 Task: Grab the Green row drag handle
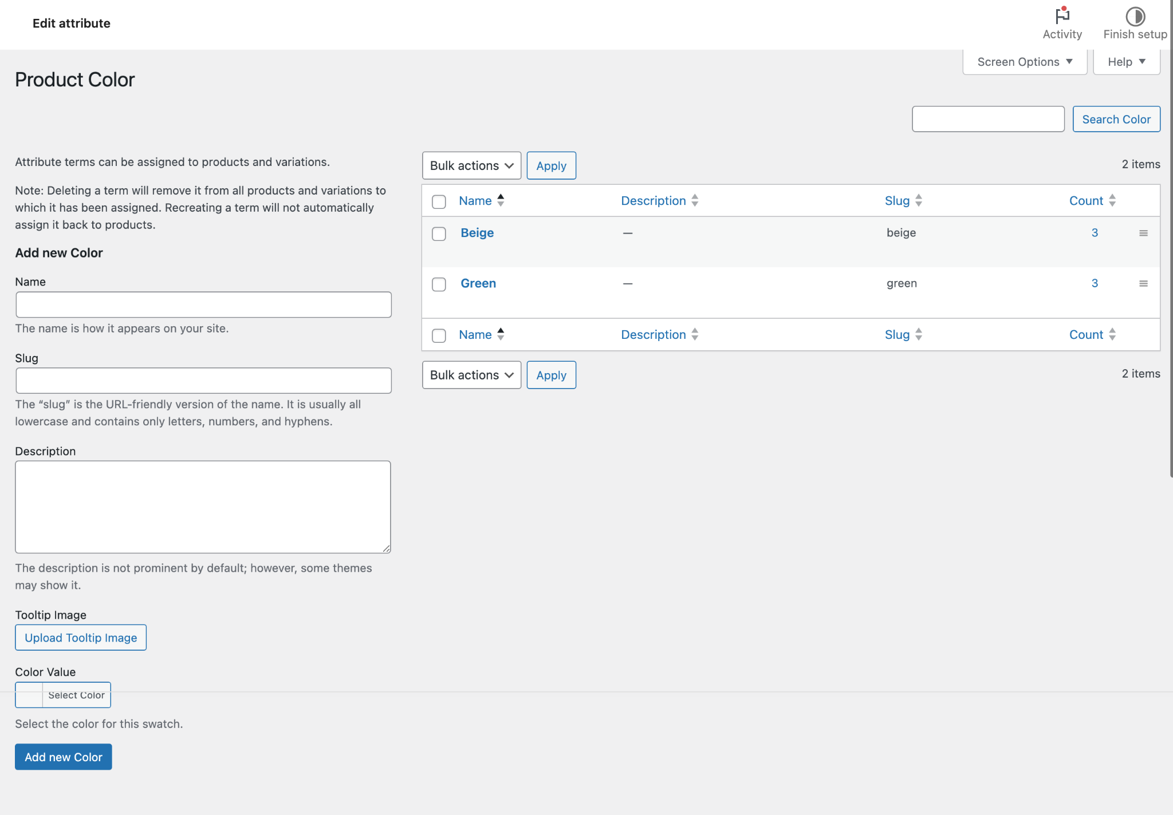point(1143,283)
